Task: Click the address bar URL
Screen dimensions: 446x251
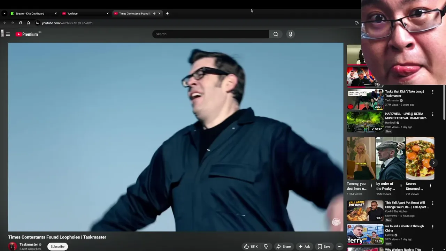Action: [x=68, y=23]
